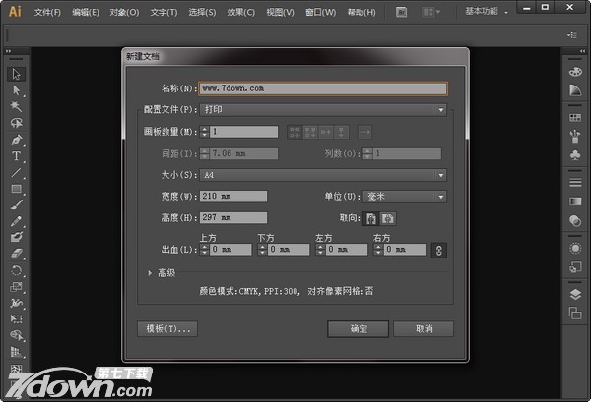The width and height of the screenshot is (591, 402).
Task: Click the 模板(T)... button
Action: tap(167, 329)
